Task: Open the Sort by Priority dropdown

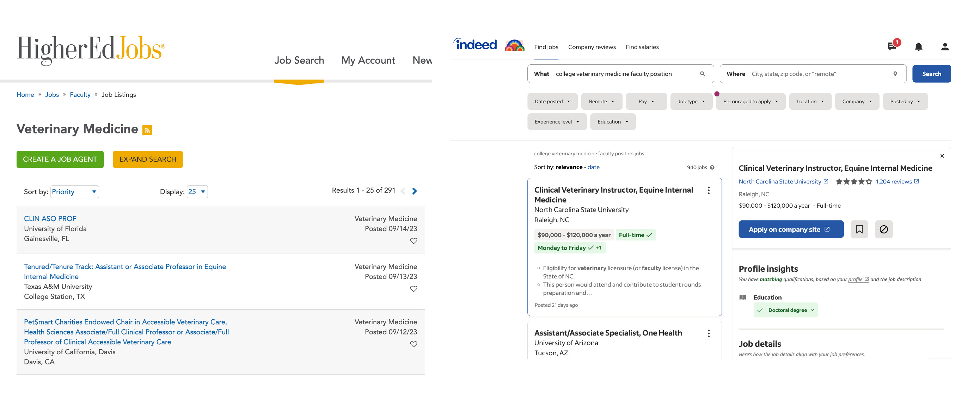Action: (x=74, y=192)
